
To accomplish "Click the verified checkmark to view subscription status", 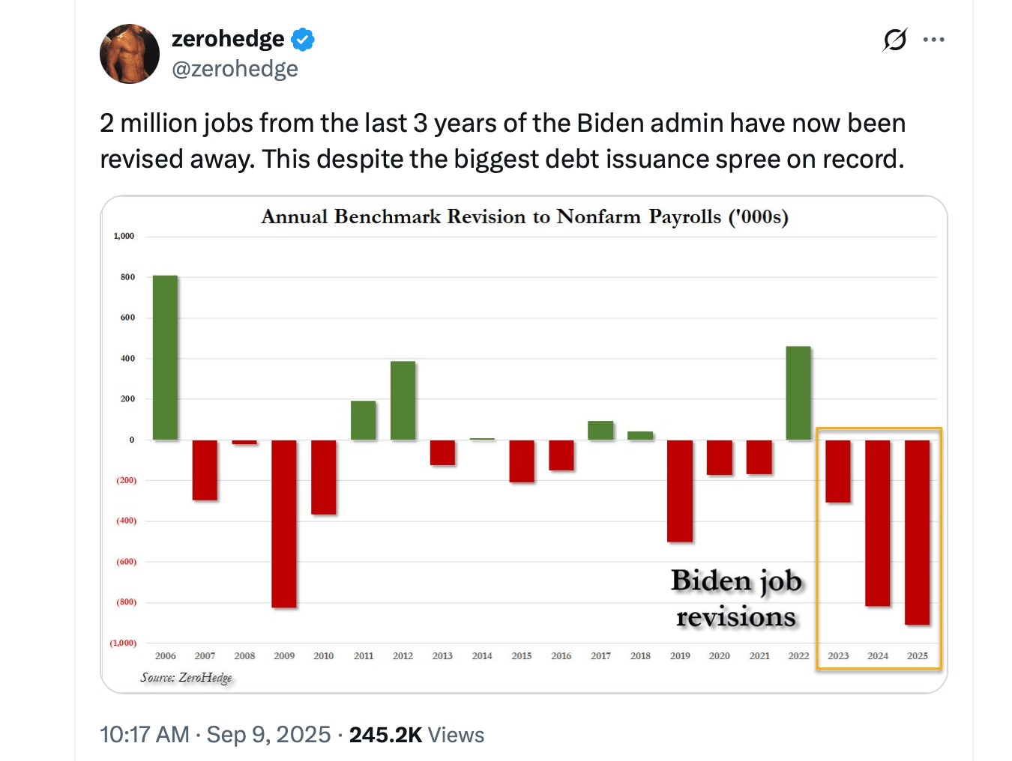I will click(x=302, y=38).
